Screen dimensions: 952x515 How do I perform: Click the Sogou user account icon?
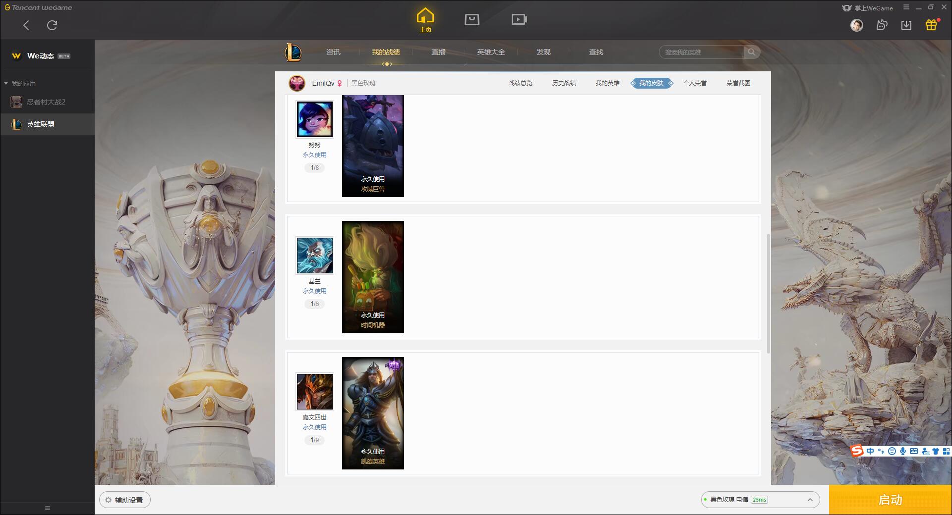(x=925, y=451)
